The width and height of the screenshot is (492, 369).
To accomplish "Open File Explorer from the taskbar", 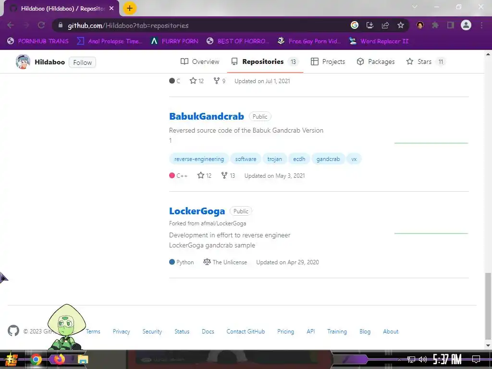I will (x=83, y=359).
